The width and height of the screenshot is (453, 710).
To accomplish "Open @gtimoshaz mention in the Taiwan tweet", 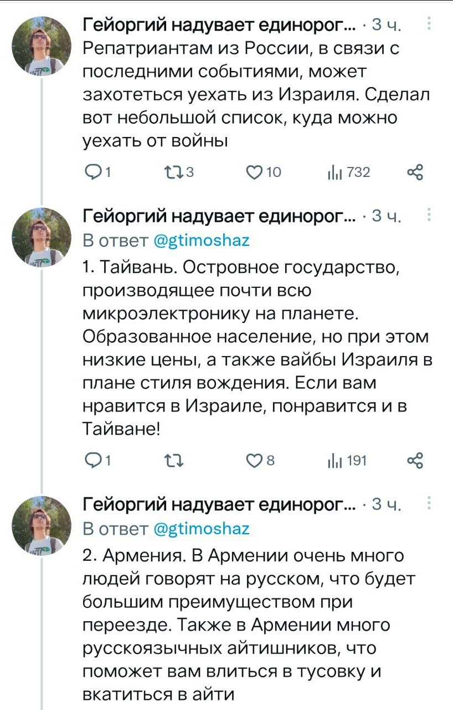I will tap(201, 241).
